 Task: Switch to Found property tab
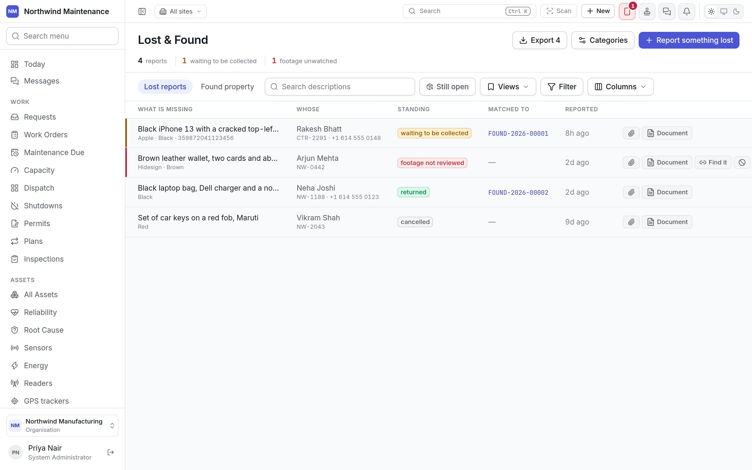click(227, 87)
